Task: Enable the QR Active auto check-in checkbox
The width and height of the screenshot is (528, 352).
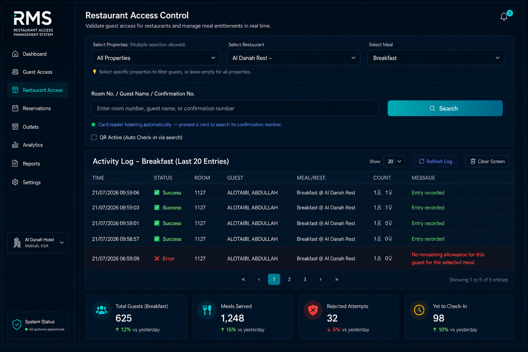Action: coord(94,137)
